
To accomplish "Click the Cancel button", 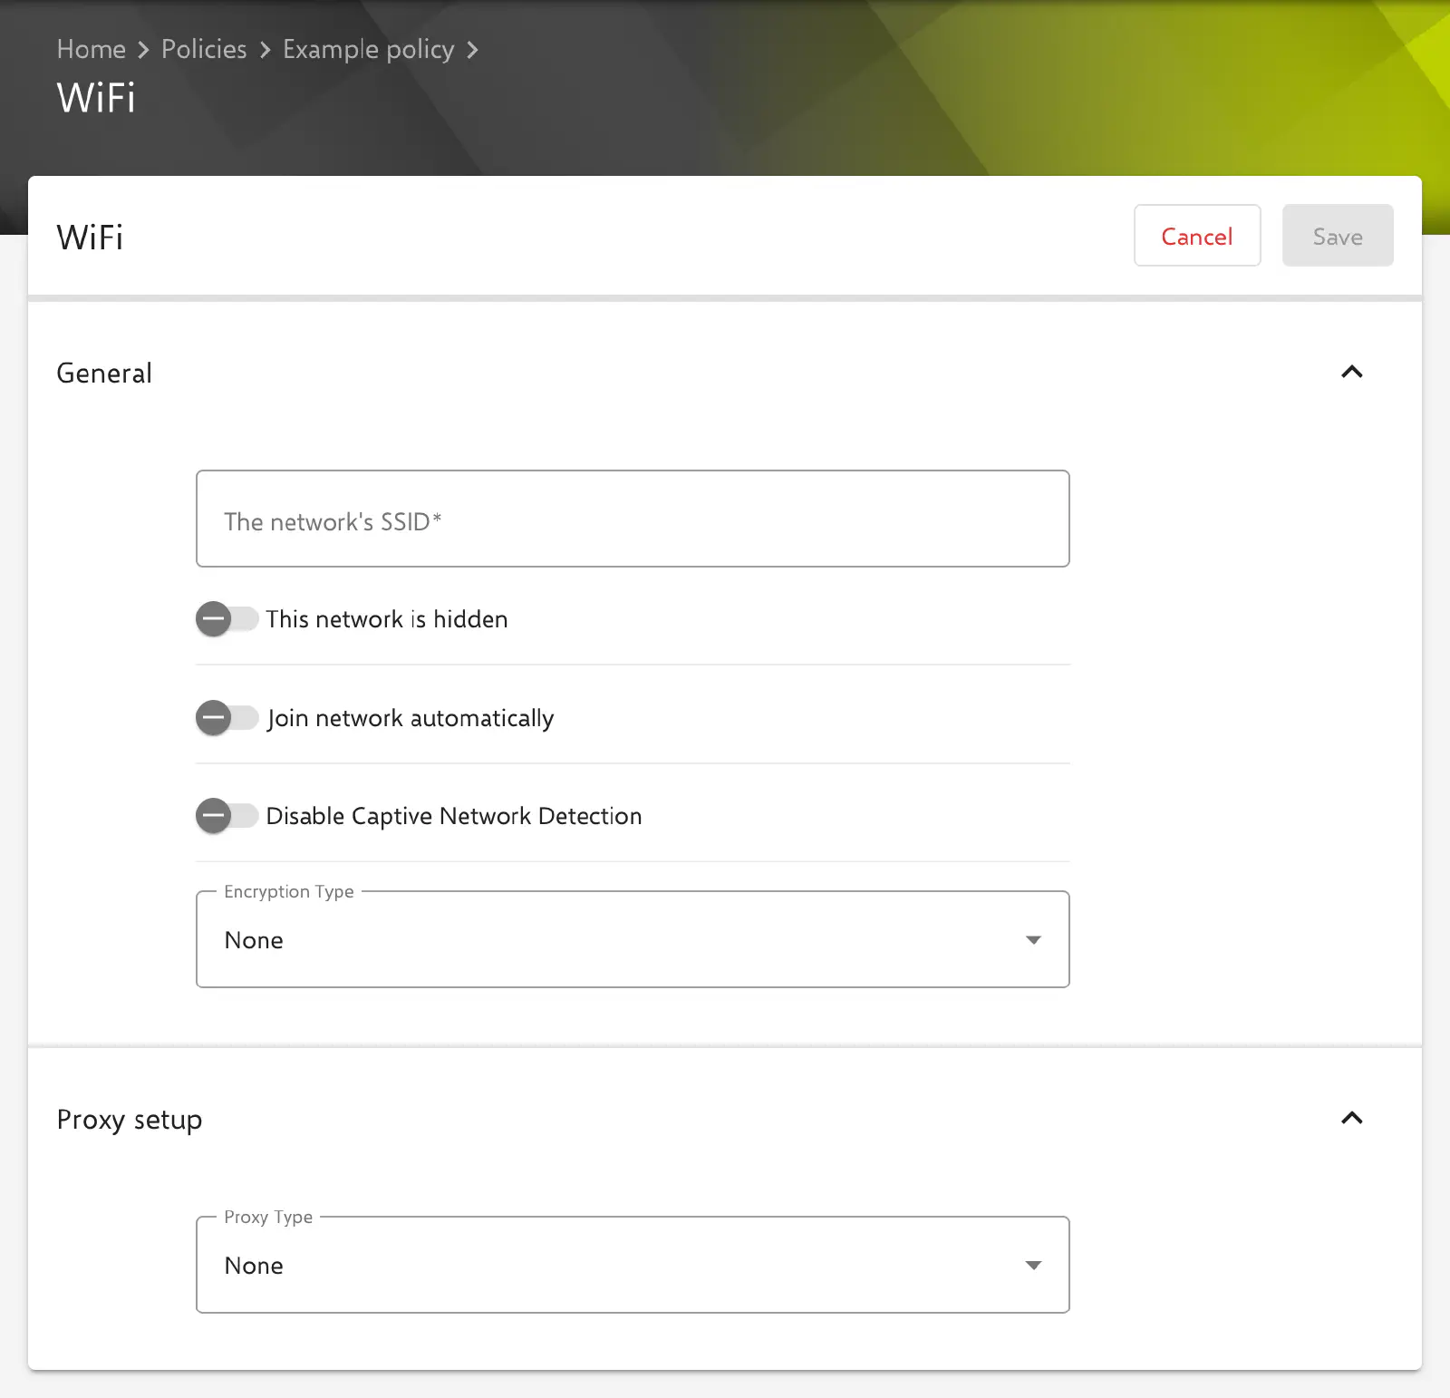I will coord(1197,236).
